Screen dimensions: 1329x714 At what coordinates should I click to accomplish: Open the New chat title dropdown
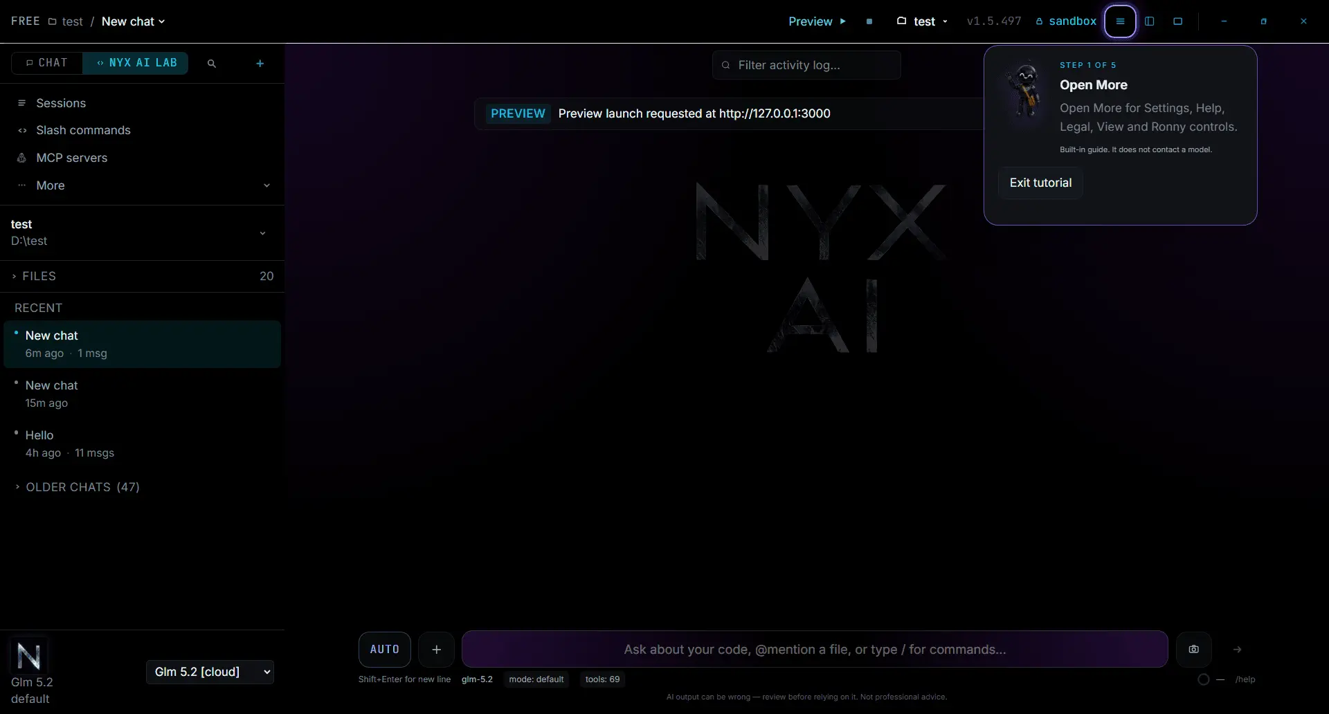click(134, 21)
